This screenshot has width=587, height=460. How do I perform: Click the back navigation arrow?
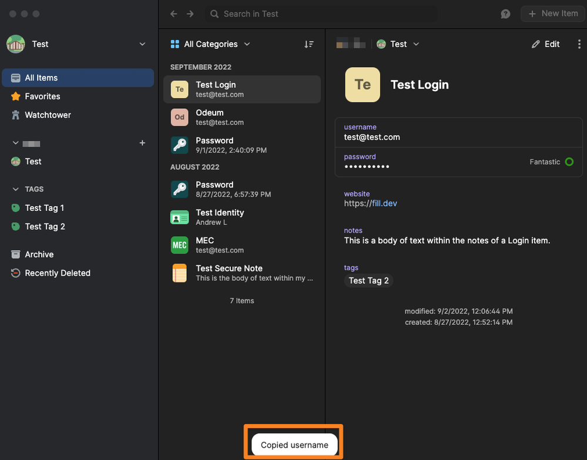(173, 14)
